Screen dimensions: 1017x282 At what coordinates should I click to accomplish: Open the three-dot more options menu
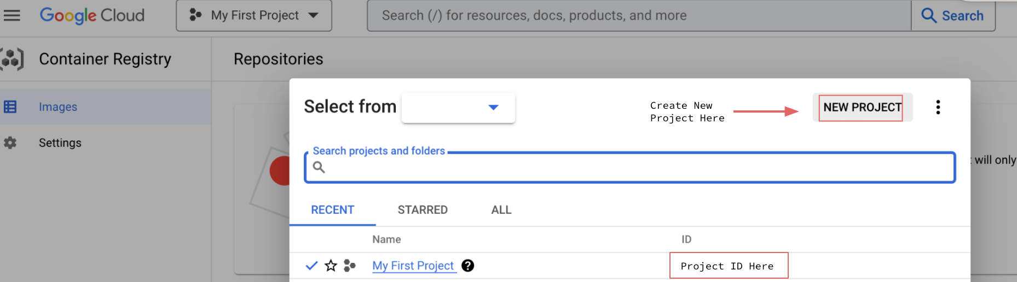(938, 107)
